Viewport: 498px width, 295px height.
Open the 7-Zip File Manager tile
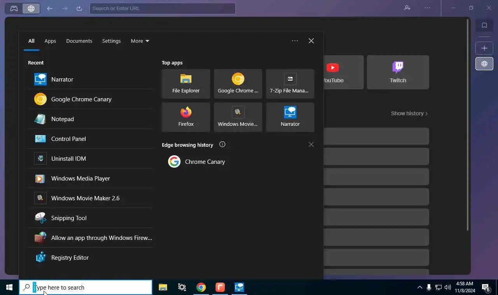[290, 84]
